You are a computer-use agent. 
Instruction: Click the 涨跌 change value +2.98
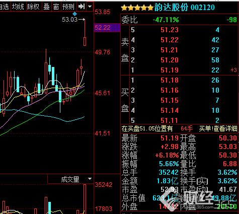point(170,147)
